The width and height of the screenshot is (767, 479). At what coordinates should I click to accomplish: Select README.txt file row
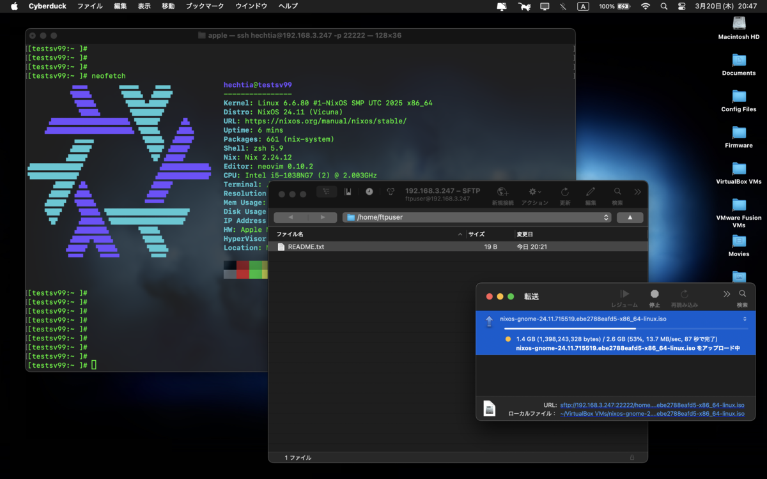458,247
